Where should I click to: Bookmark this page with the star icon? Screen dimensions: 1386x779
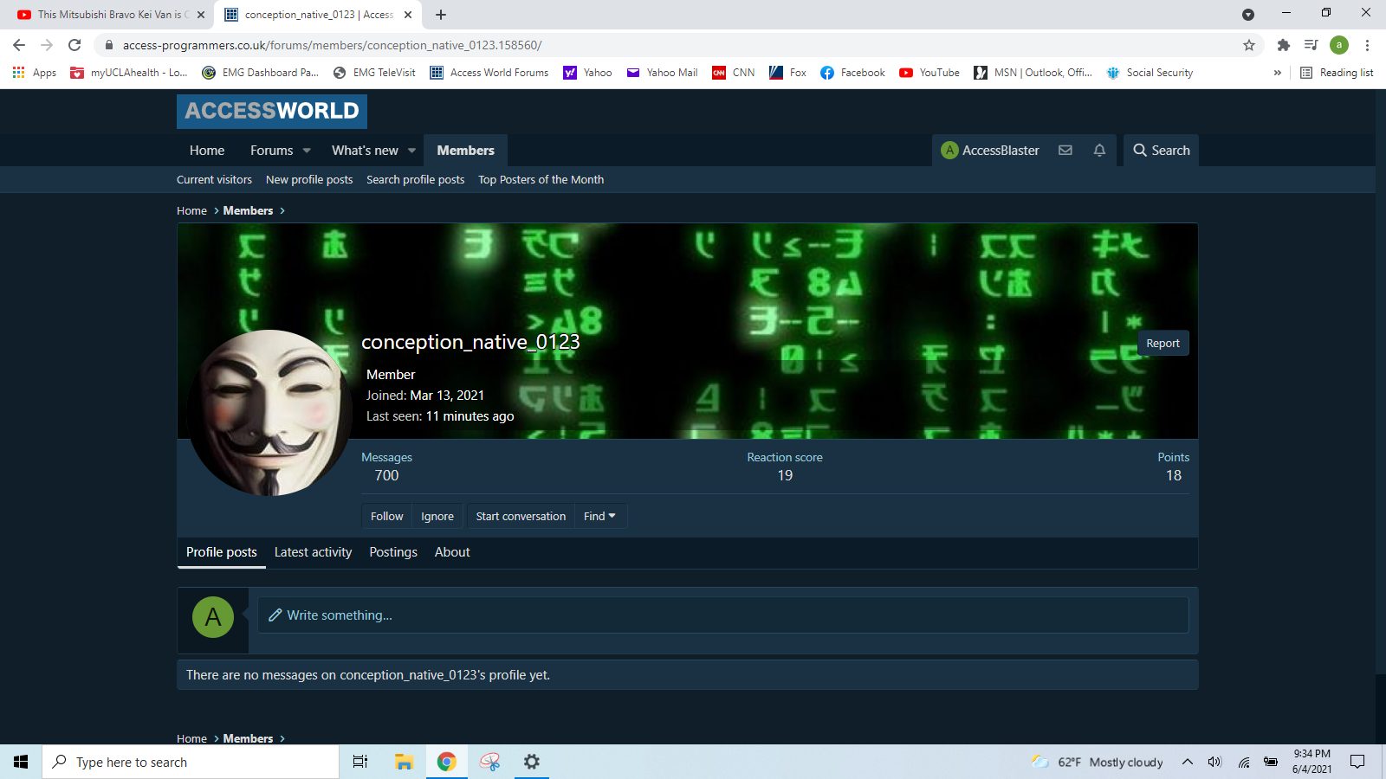[1249, 45]
